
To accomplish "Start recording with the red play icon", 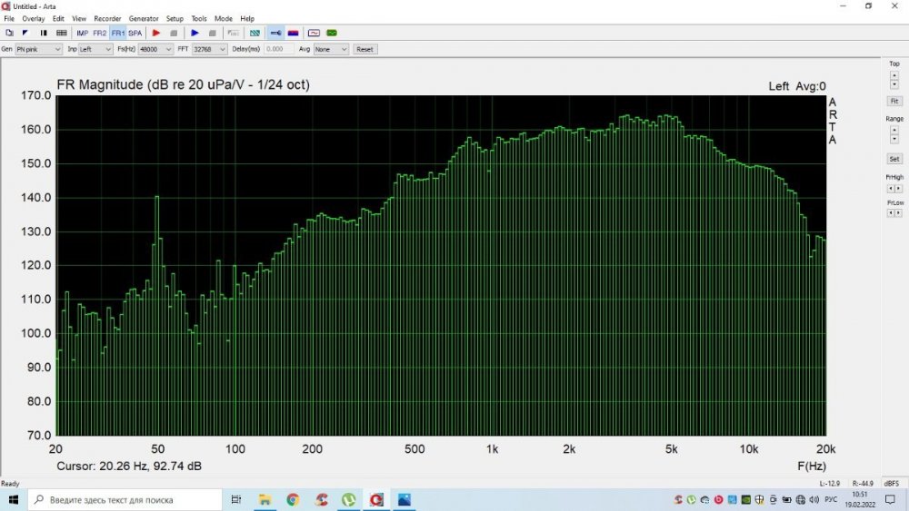I will tap(156, 33).
